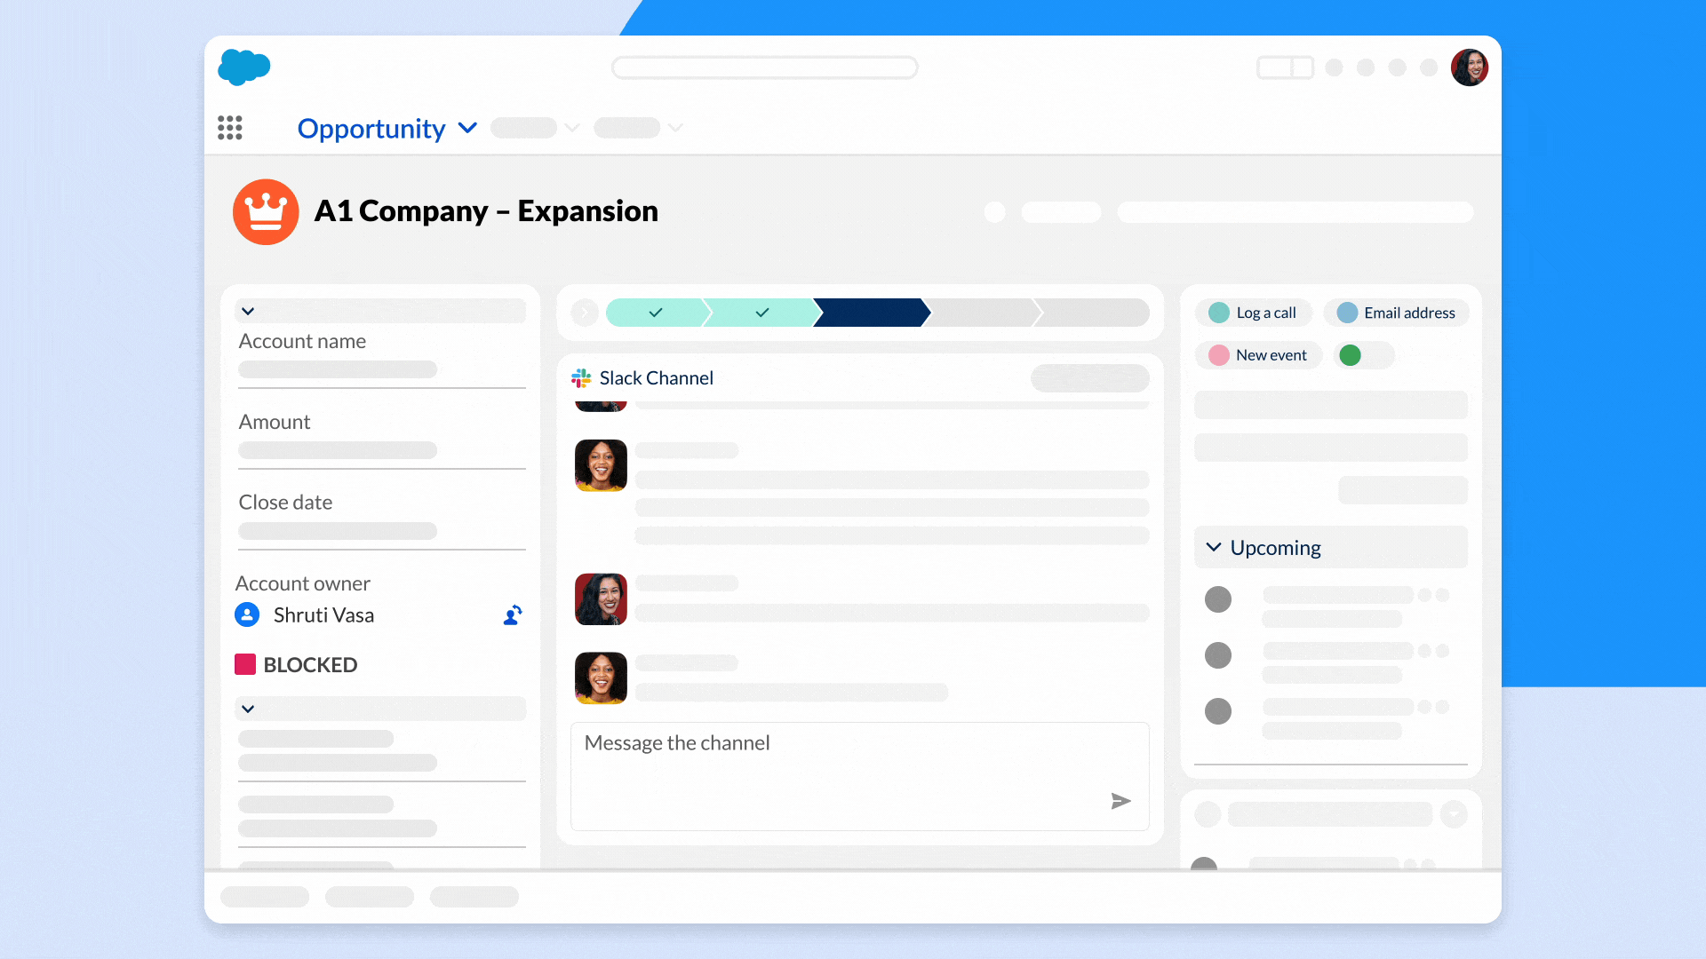Collapse the section below BLOCKED
Image resolution: width=1706 pixels, height=959 pixels.
(x=248, y=709)
